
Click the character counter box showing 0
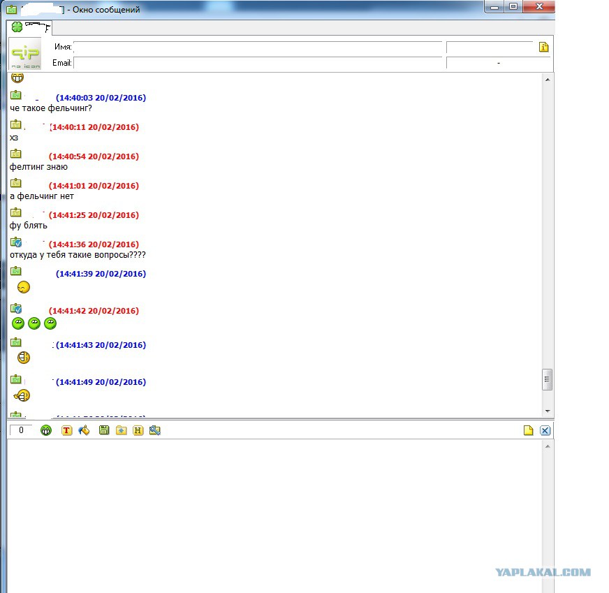click(21, 430)
